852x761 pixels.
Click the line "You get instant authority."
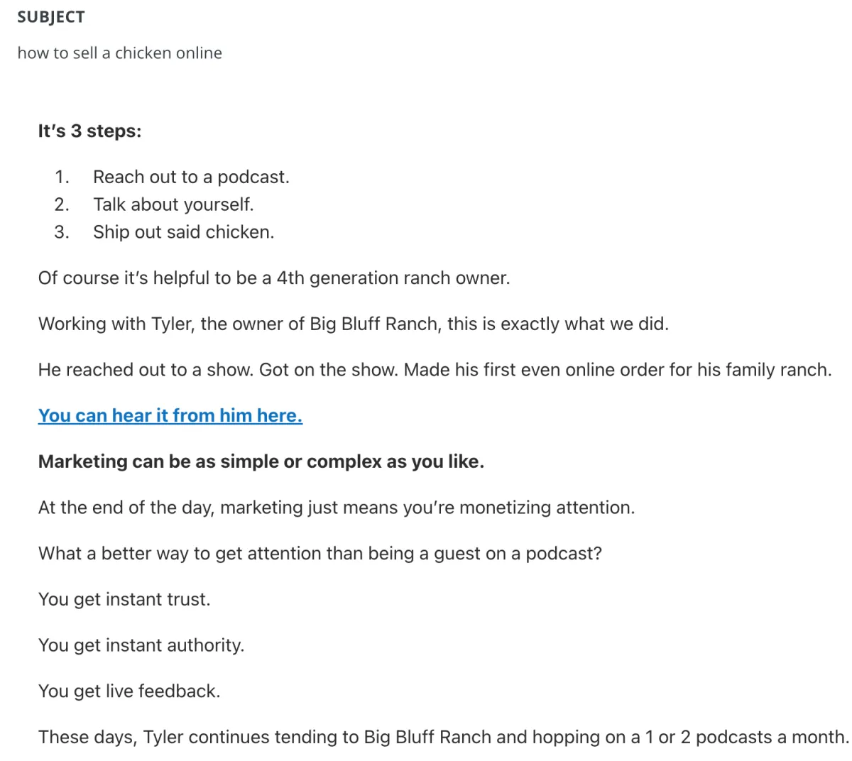point(141,646)
